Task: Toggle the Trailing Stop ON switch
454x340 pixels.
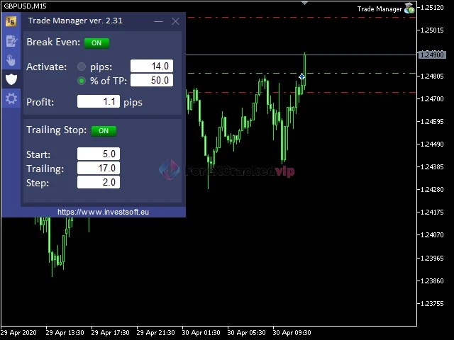Action: pos(104,130)
